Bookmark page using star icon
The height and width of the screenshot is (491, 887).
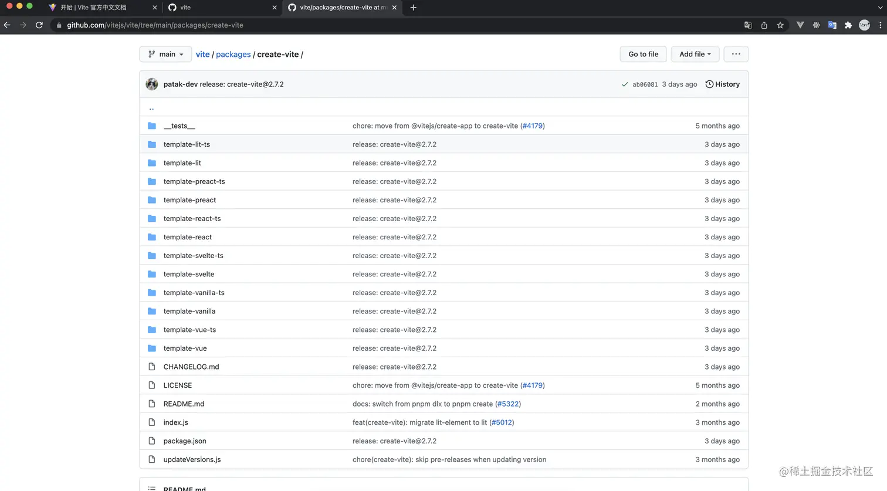pyautogui.click(x=780, y=25)
